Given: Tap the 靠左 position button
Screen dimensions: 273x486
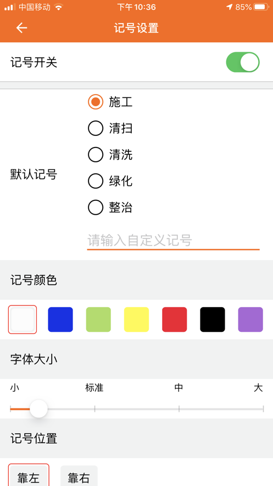Looking at the screenshot, I should (29, 476).
